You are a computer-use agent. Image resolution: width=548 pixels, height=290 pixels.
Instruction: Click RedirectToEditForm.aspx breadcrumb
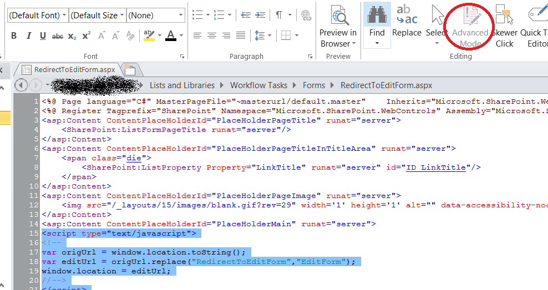pos(386,85)
